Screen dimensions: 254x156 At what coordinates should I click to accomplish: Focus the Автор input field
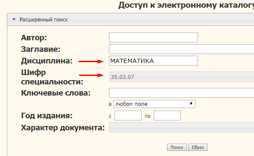pyautogui.click(x=153, y=38)
